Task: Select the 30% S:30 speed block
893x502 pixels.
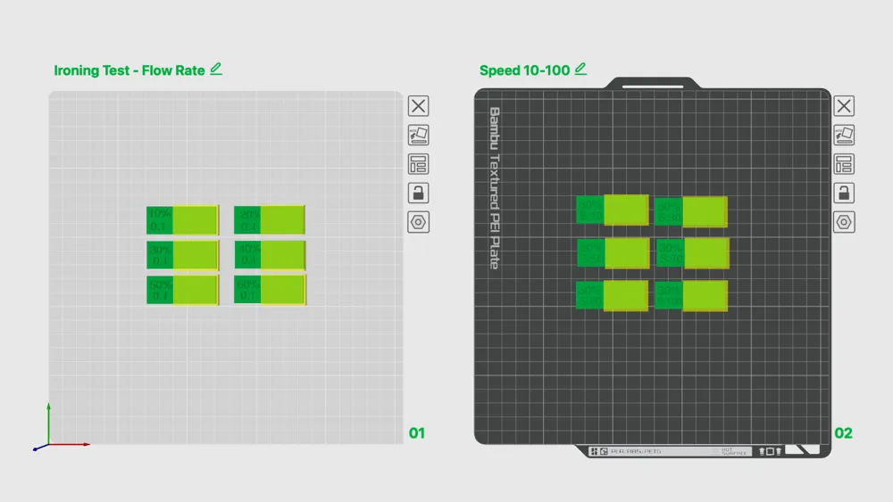Action: pyautogui.click(x=691, y=211)
